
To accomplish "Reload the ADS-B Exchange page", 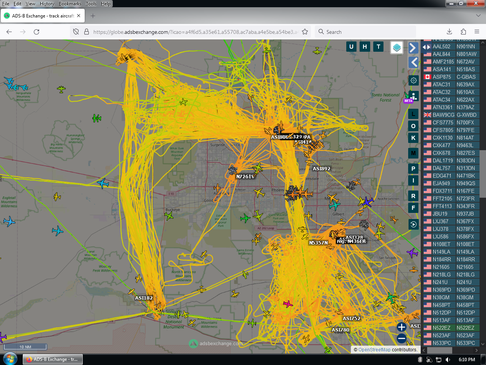I will point(36,32).
